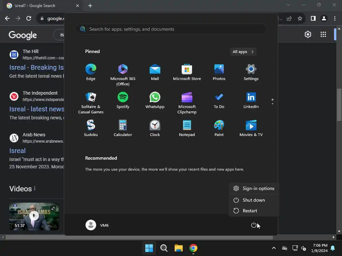This screenshot has width=342, height=256.
Task: Open Movies & TV
Action: coord(251,128)
